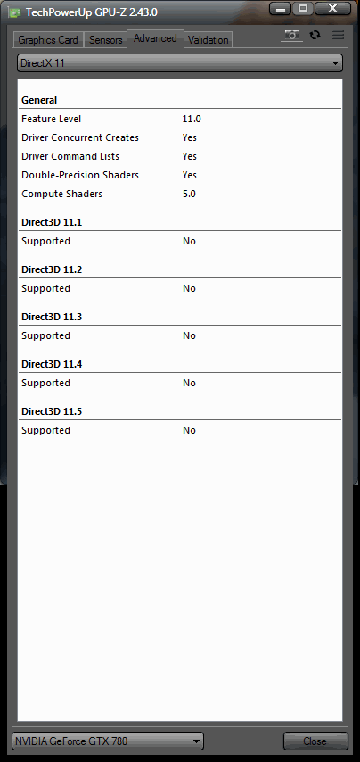This screenshot has height=762, width=360.
Task: Open the Validation tab
Action: (209, 40)
